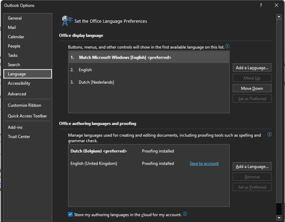Click info icon next to cloud storage checkbox
Image resolution: width=285 pixels, height=222 pixels.
[x=185, y=214]
